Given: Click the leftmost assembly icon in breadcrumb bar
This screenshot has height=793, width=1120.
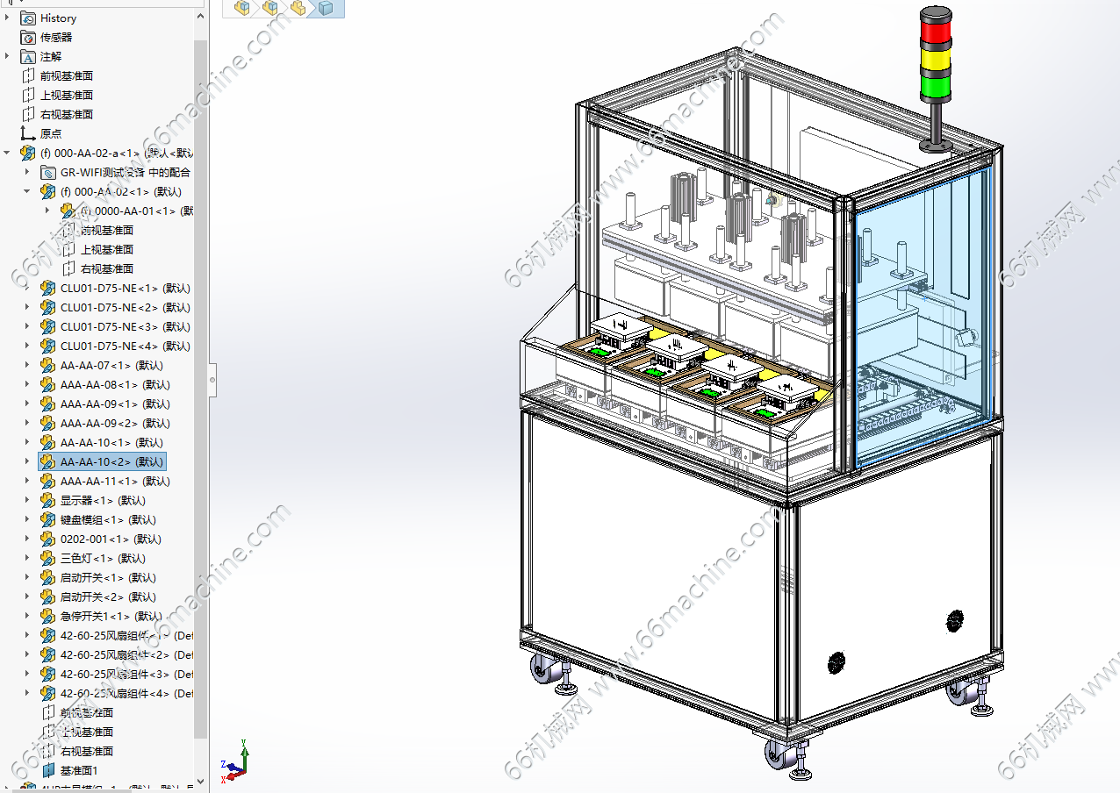Looking at the screenshot, I should (241, 8).
